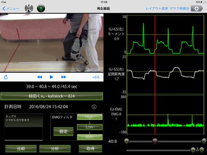The height and width of the screenshot is (155, 207).
Task: Tap the 計測日時 label
Action: [x=13, y=107]
